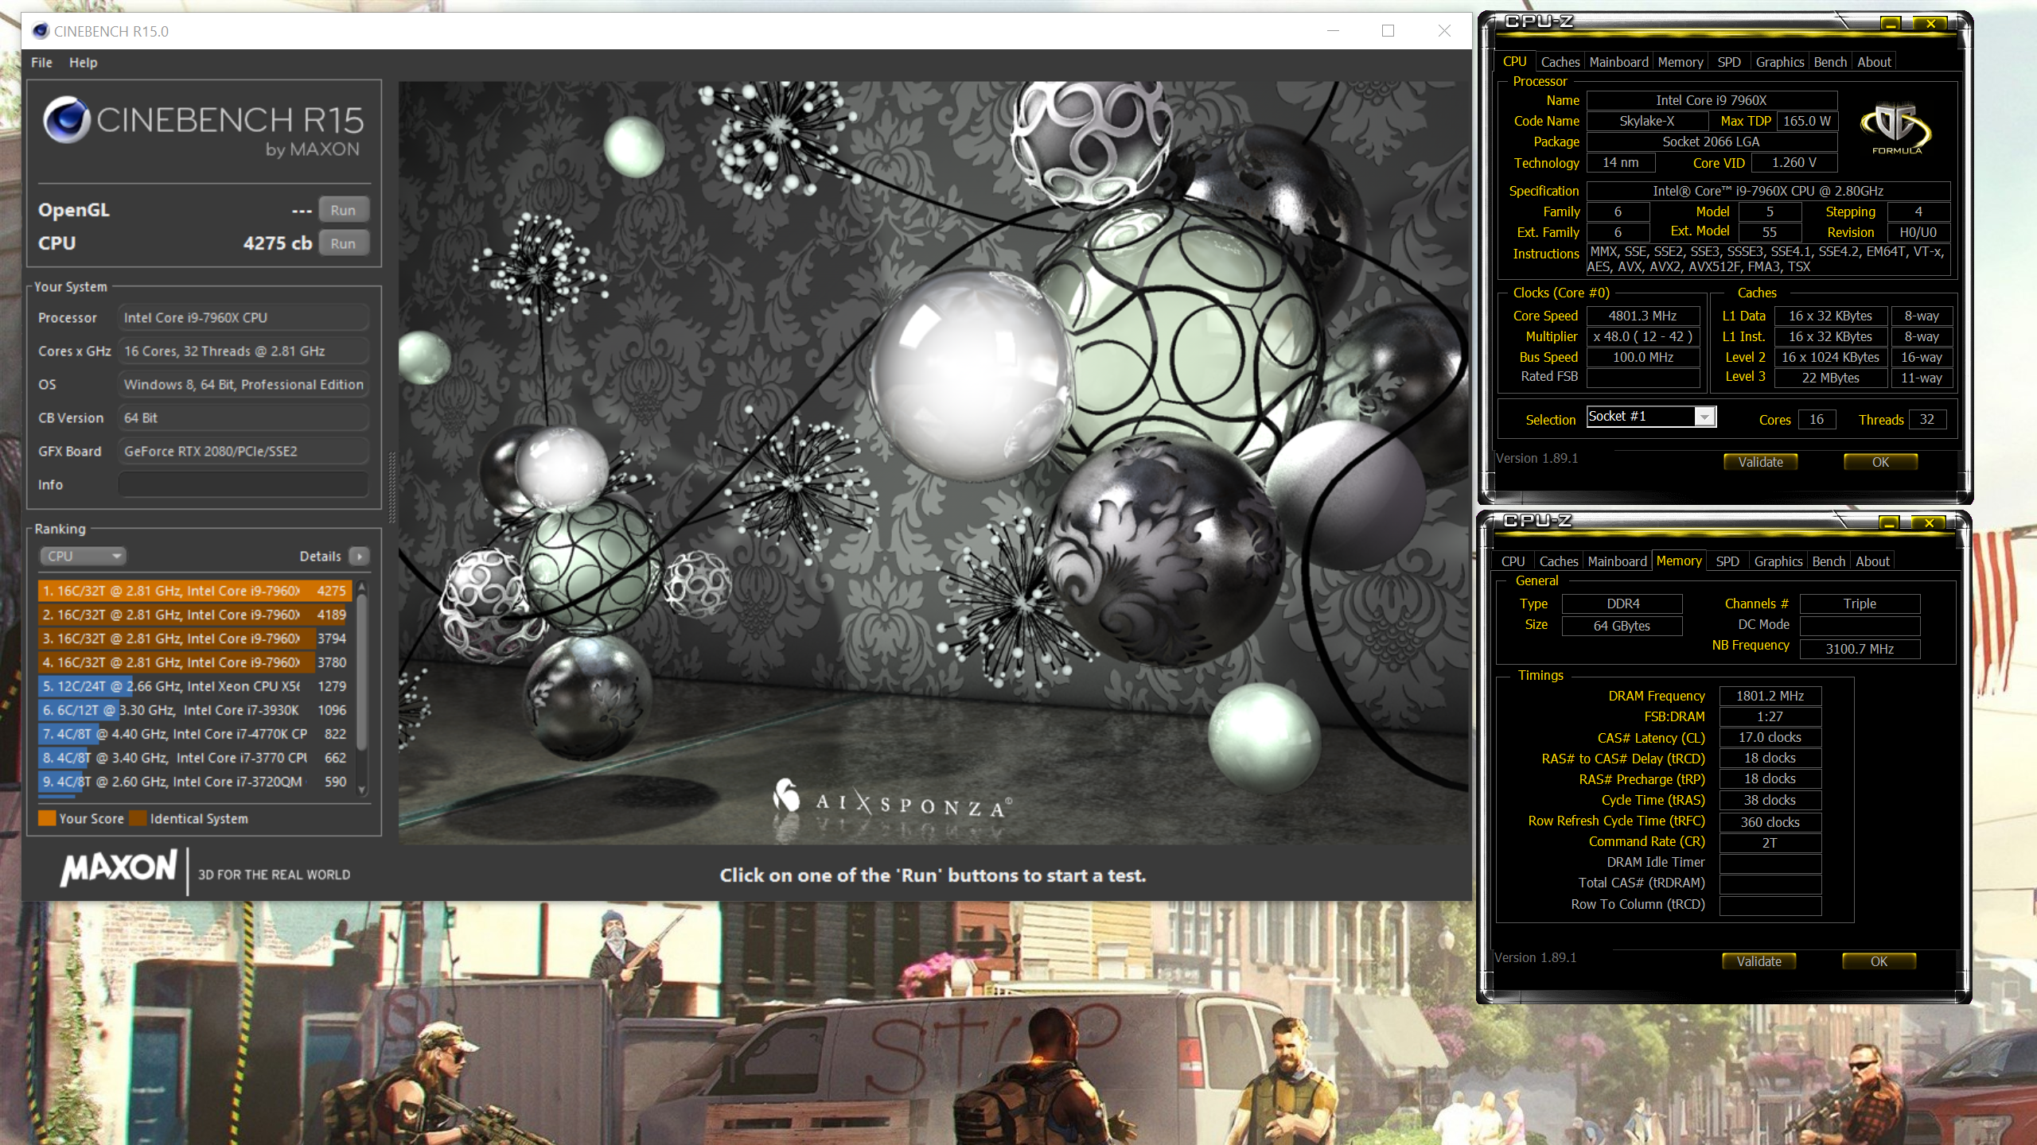Screen dimensions: 2037x1145
Task: Select the i7-3930K ranking row
Action: (x=195, y=710)
